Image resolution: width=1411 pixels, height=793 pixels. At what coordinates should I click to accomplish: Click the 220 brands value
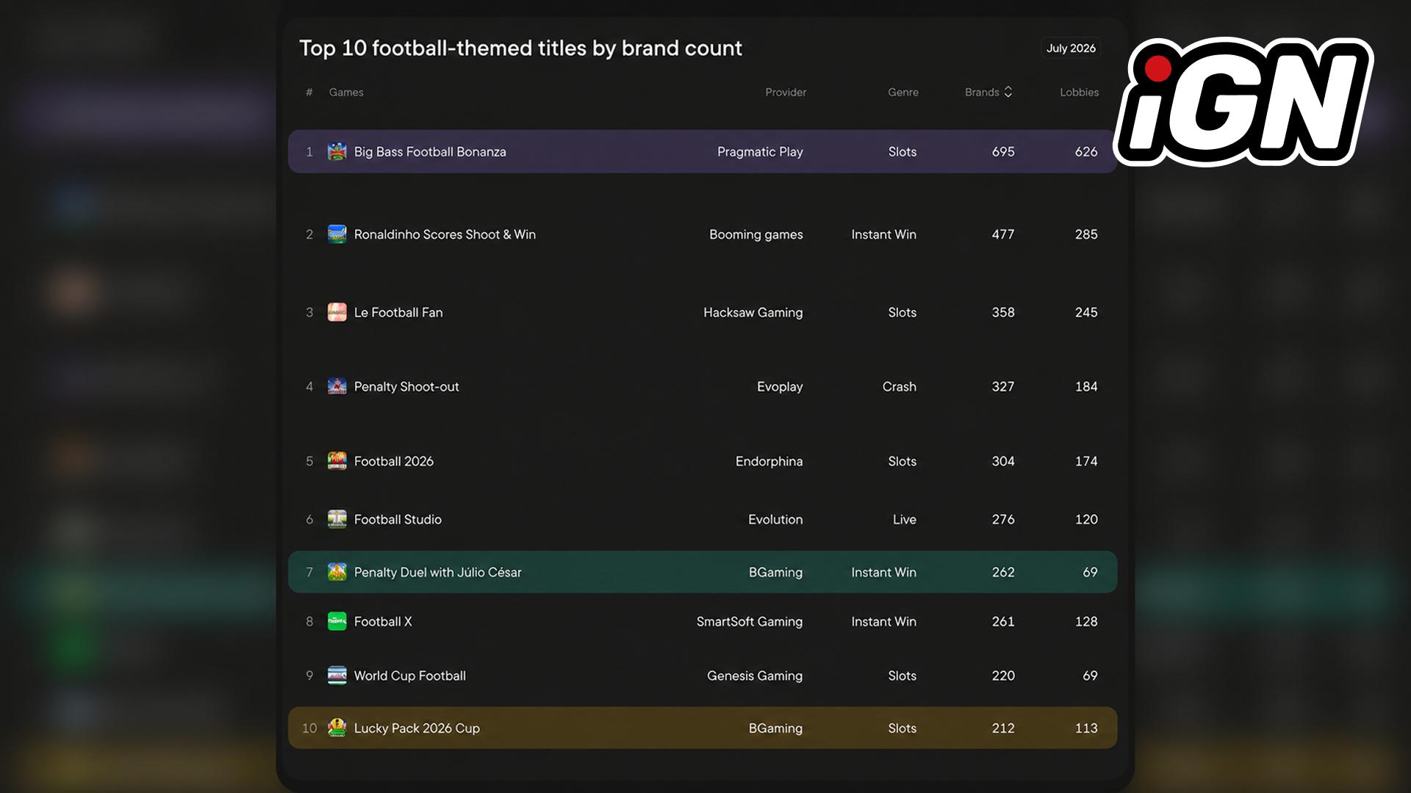[x=1003, y=676]
